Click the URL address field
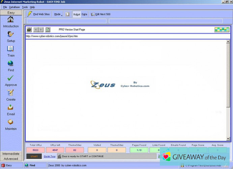233x169 pixels. pos(125,36)
